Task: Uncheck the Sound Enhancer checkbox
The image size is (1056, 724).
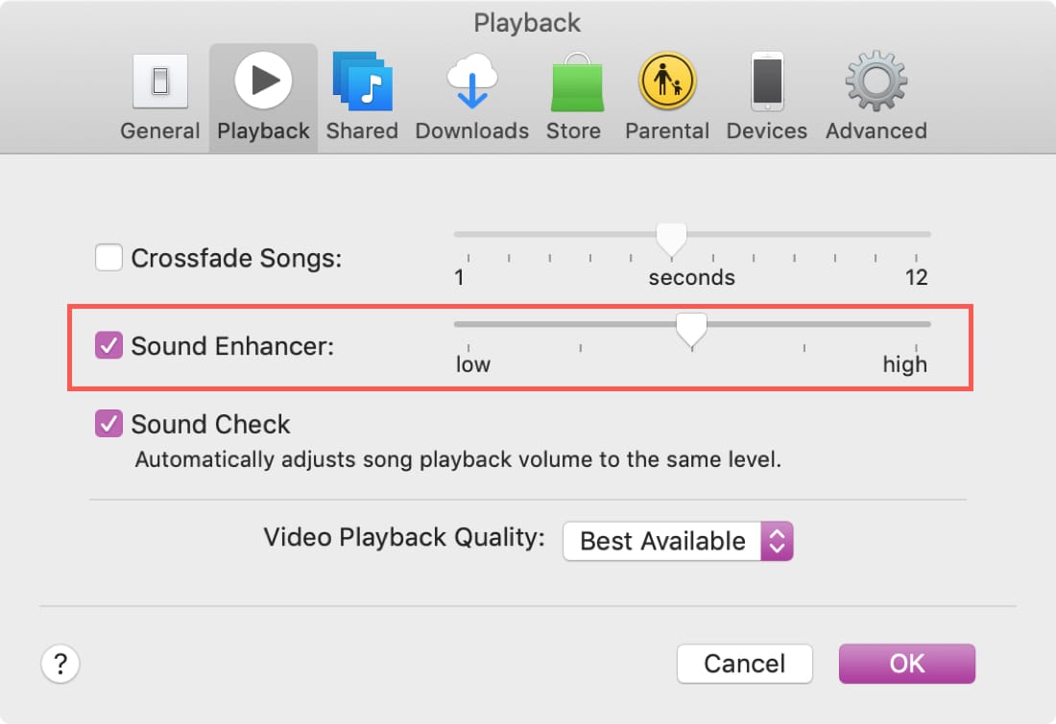Action: pyautogui.click(x=108, y=345)
